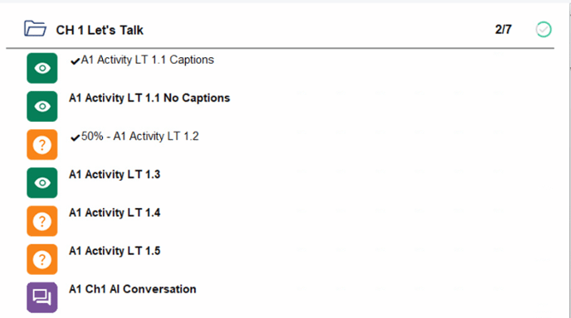Click the open folder icon beside CH 1
The image size is (571, 318).
[35, 29]
